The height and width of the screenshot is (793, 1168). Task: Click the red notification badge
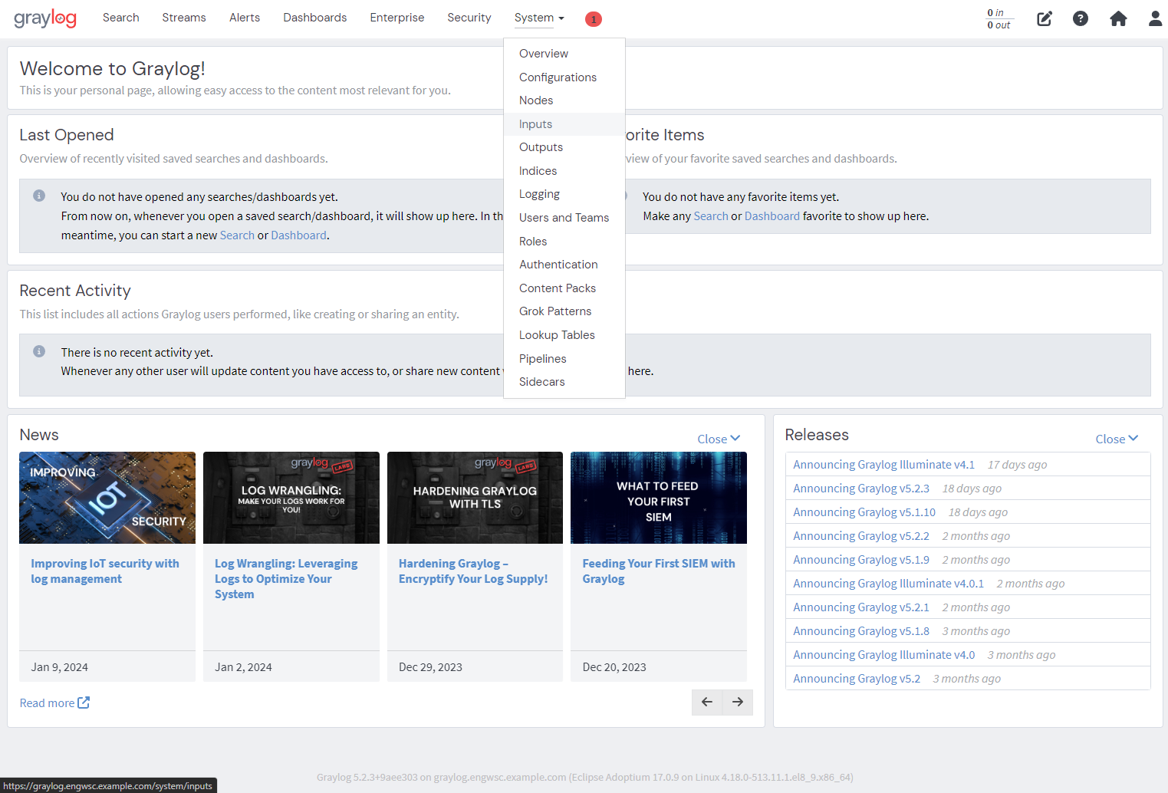[593, 19]
